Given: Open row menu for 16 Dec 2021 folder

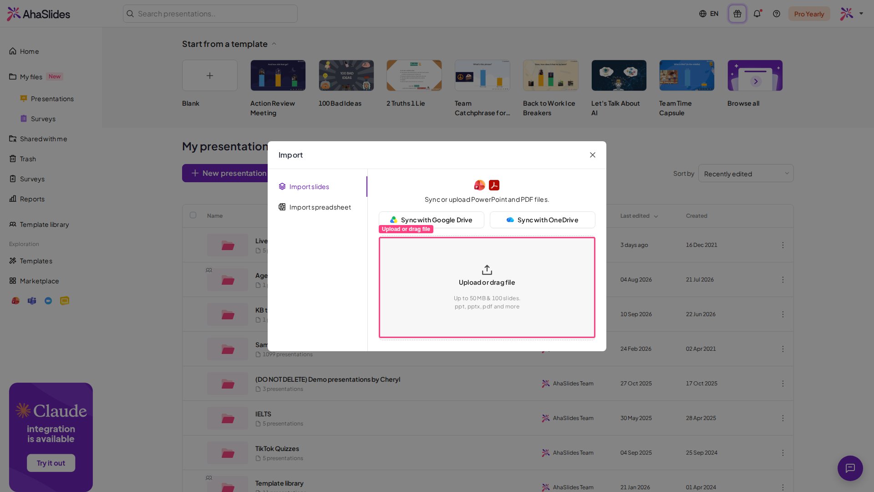Looking at the screenshot, I should [x=783, y=245].
